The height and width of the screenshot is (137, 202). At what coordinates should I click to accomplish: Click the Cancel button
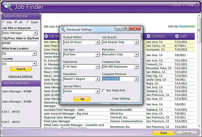tap(186, 133)
